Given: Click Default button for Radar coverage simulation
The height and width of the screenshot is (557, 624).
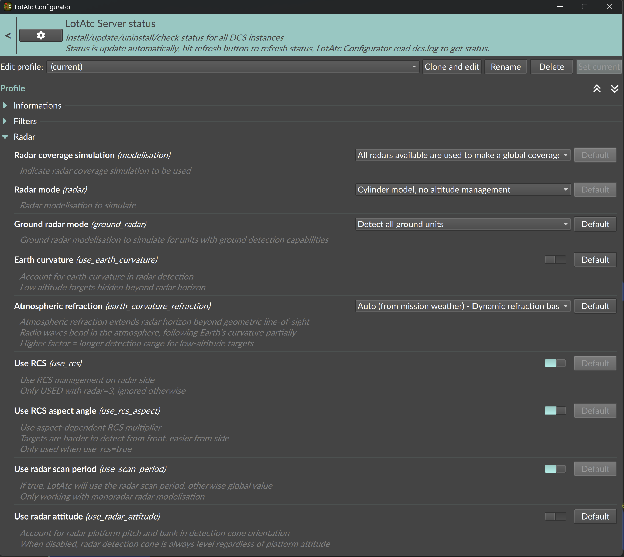Looking at the screenshot, I should (x=595, y=155).
